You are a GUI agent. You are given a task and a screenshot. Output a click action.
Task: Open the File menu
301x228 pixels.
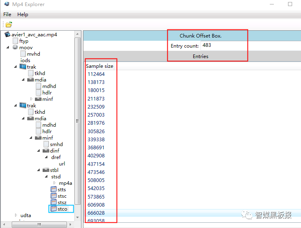pos(7,15)
